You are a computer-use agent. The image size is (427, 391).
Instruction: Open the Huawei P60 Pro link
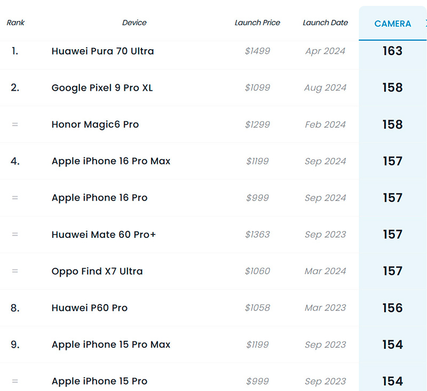click(x=90, y=308)
